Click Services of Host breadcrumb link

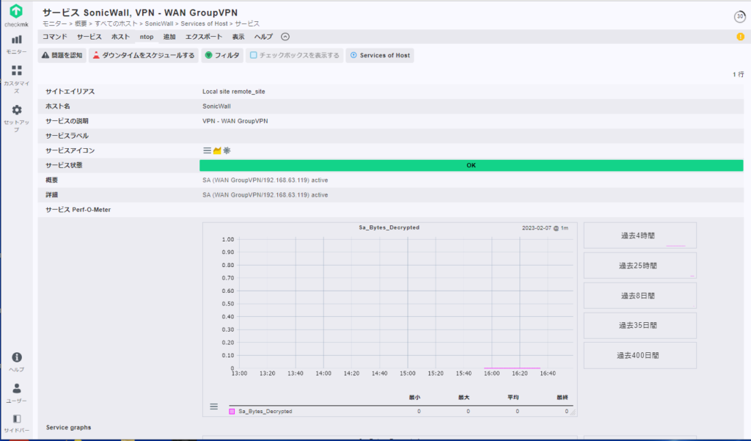click(x=204, y=23)
